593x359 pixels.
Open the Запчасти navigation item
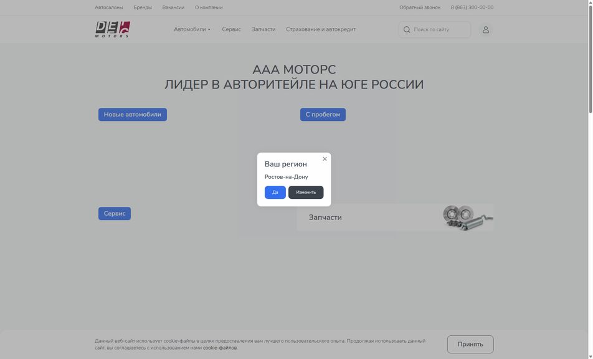[263, 29]
